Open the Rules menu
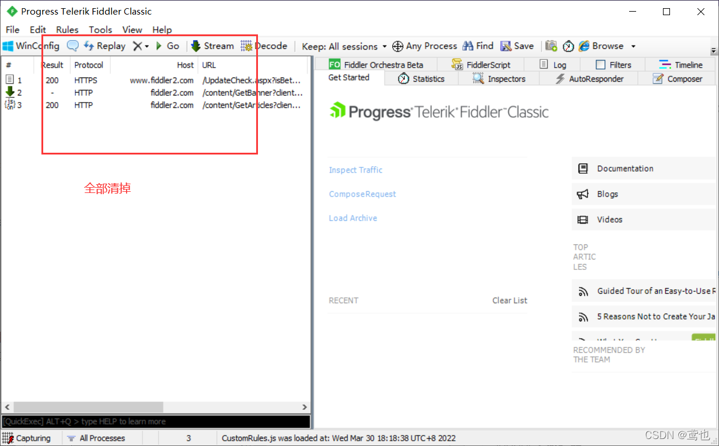 [67, 30]
